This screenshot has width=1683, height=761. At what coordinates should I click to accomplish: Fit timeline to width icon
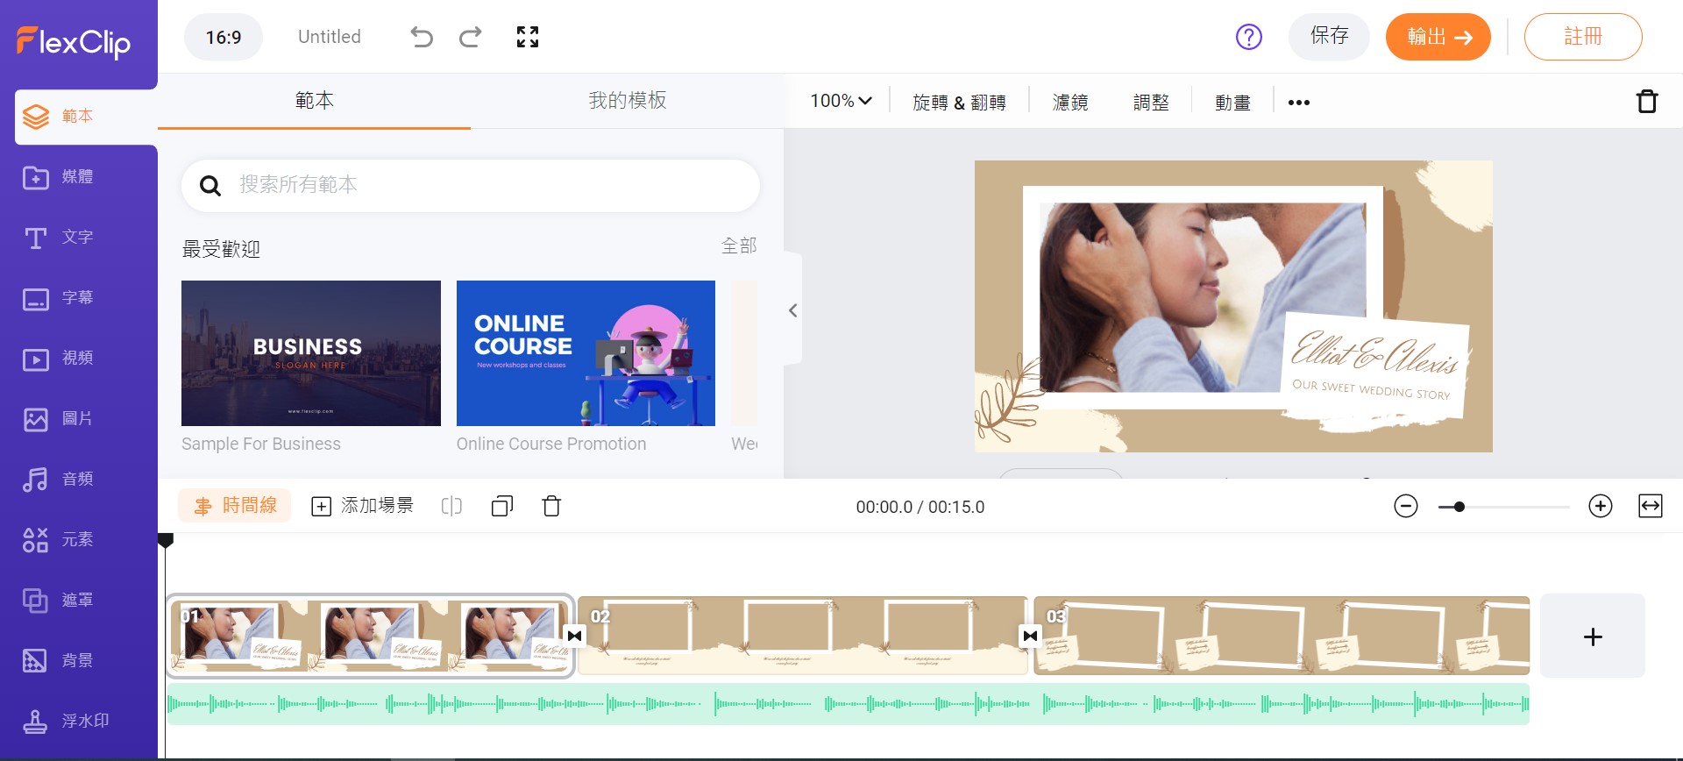coord(1651,506)
